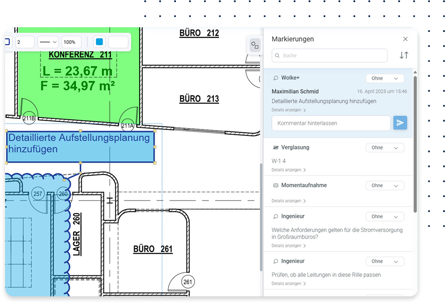Click the Momentaufnahme snapshot icon
This screenshot has height=304, width=445.
tap(276, 186)
